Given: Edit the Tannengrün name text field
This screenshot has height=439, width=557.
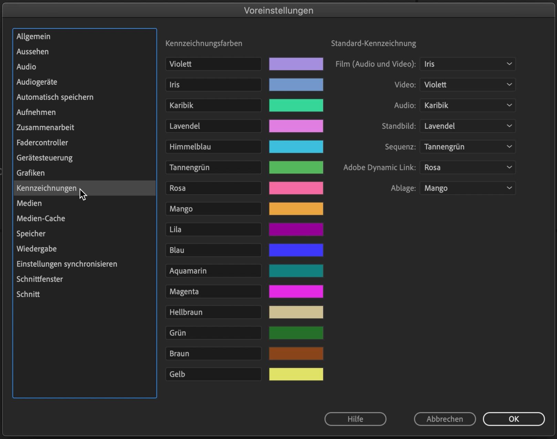Looking at the screenshot, I should click(213, 167).
